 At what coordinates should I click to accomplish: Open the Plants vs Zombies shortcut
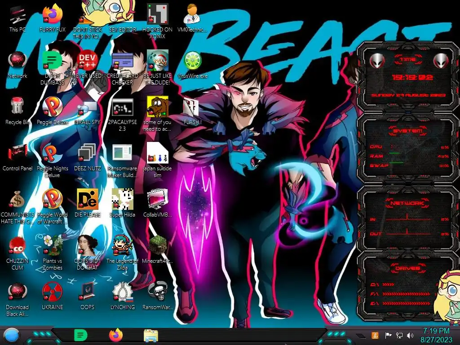[x=52, y=253]
